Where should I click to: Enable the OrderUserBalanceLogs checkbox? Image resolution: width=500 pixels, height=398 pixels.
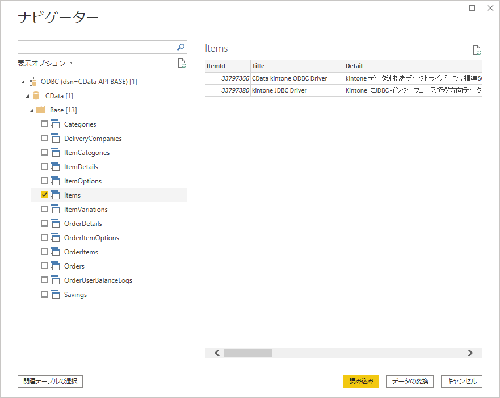[x=44, y=280]
